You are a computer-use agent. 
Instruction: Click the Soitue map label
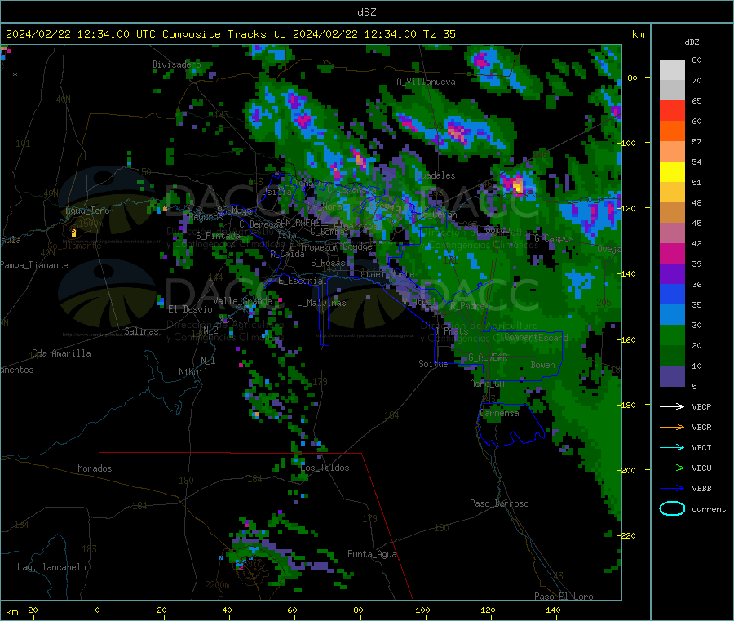coord(433,364)
